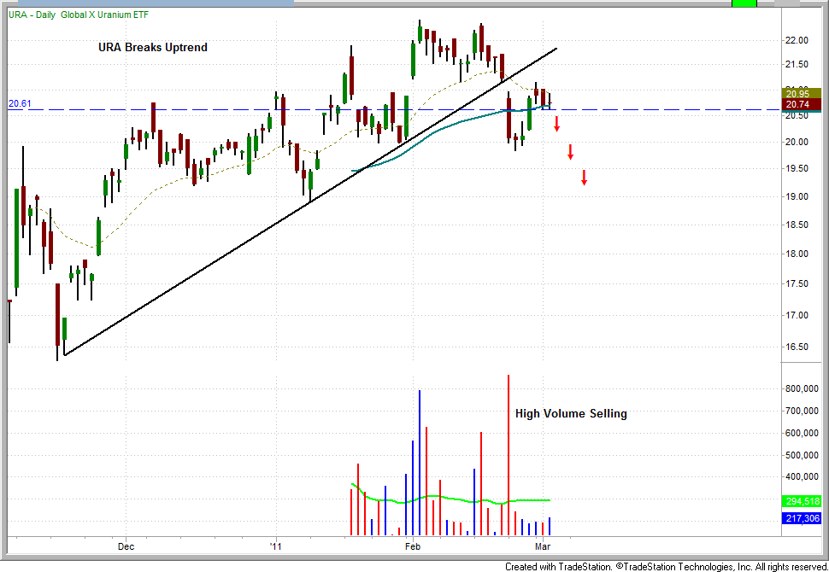
Task: Click the 800,000 volume axis label
Action: click(802, 388)
